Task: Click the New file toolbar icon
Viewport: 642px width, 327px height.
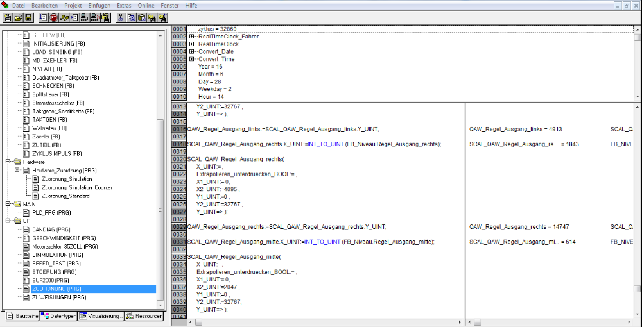Action: (x=8, y=18)
